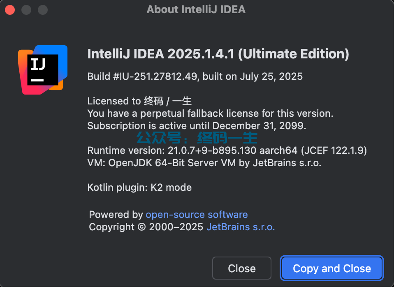394x287 pixels.
Task: Select the Build #IU-251.27812.49 line
Action: coord(195,76)
